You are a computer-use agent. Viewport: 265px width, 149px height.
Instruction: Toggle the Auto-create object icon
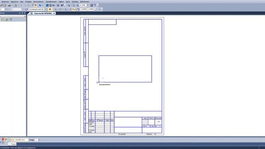tap(6, 139)
